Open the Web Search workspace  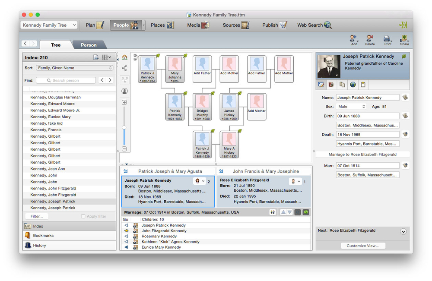coord(314,25)
